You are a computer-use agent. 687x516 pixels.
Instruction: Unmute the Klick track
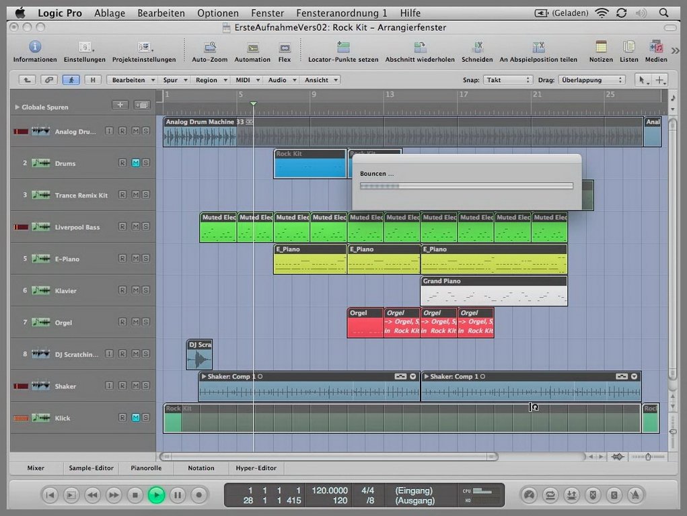tap(136, 417)
